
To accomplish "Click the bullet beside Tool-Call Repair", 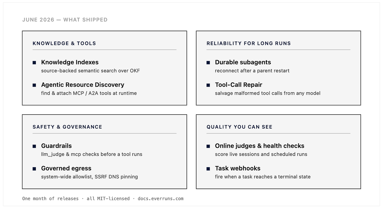I will 208,85.
